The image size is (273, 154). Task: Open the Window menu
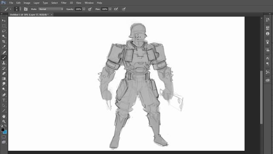[89, 3]
